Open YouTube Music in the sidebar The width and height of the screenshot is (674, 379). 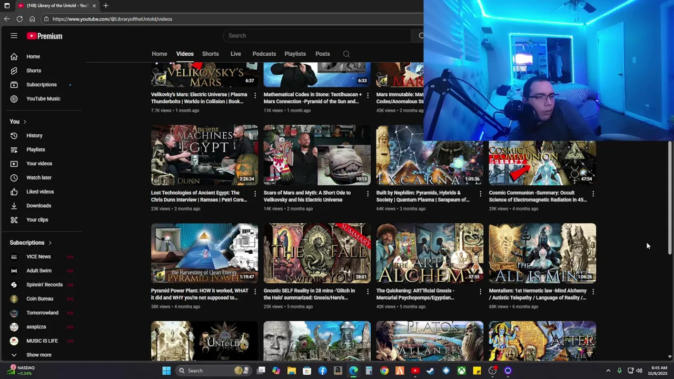[42, 98]
